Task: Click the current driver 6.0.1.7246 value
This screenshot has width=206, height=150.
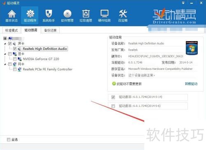Action: pos(135,62)
